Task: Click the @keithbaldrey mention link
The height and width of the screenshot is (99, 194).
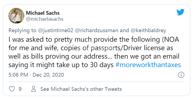Action: 148,31
